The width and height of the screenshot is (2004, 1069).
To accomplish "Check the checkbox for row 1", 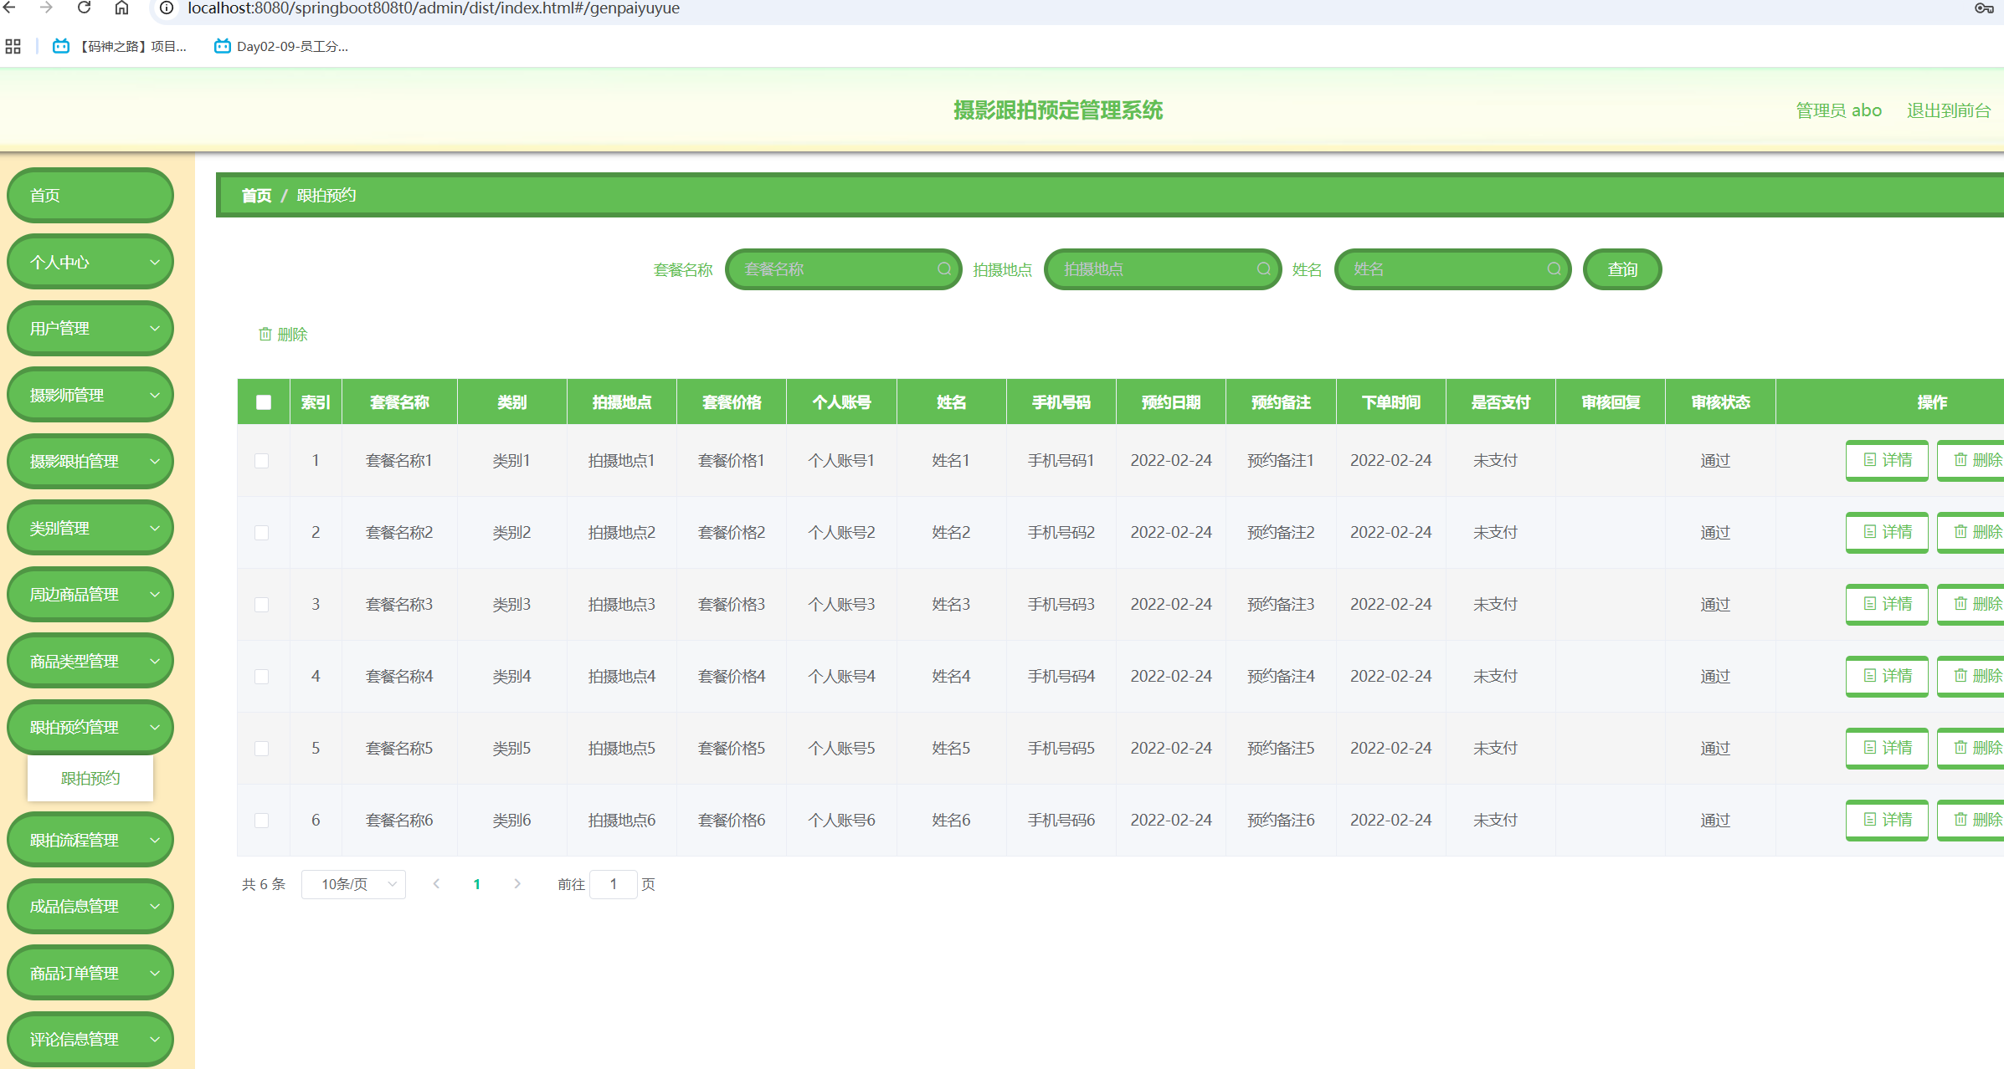I will [262, 461].
